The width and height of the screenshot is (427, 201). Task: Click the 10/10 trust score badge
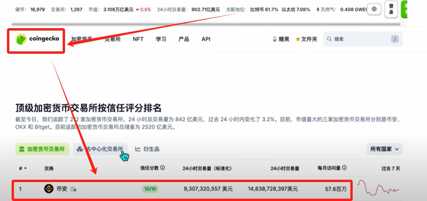point(150,189)
